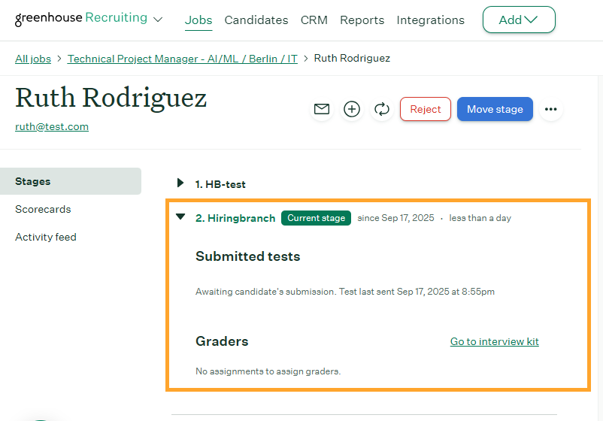Click the circled plus add icon
Viewport: 603px width, 421px height.
coord(352,109)
